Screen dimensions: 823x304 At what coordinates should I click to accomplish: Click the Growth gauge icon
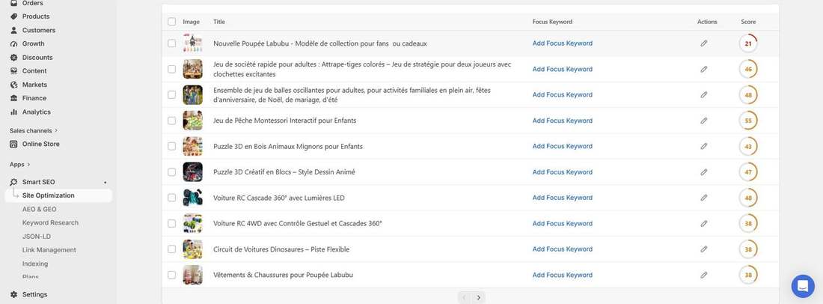[x=13, y=43]
